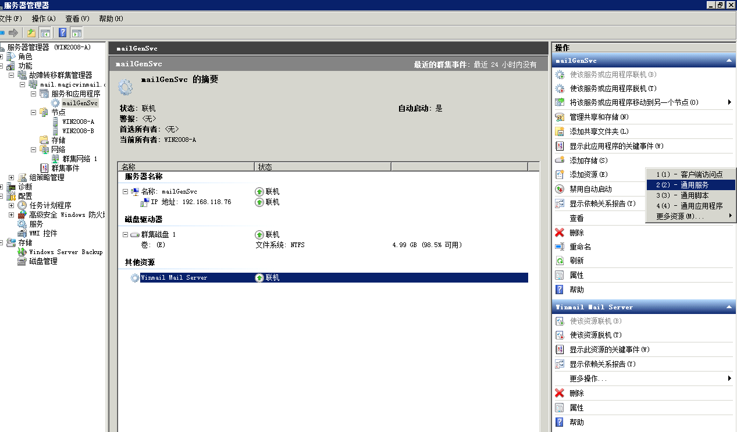Open 存储 under the cluster tree
Image resolution: width=737 pixels, height=432 pixels.
coord(58,140)
